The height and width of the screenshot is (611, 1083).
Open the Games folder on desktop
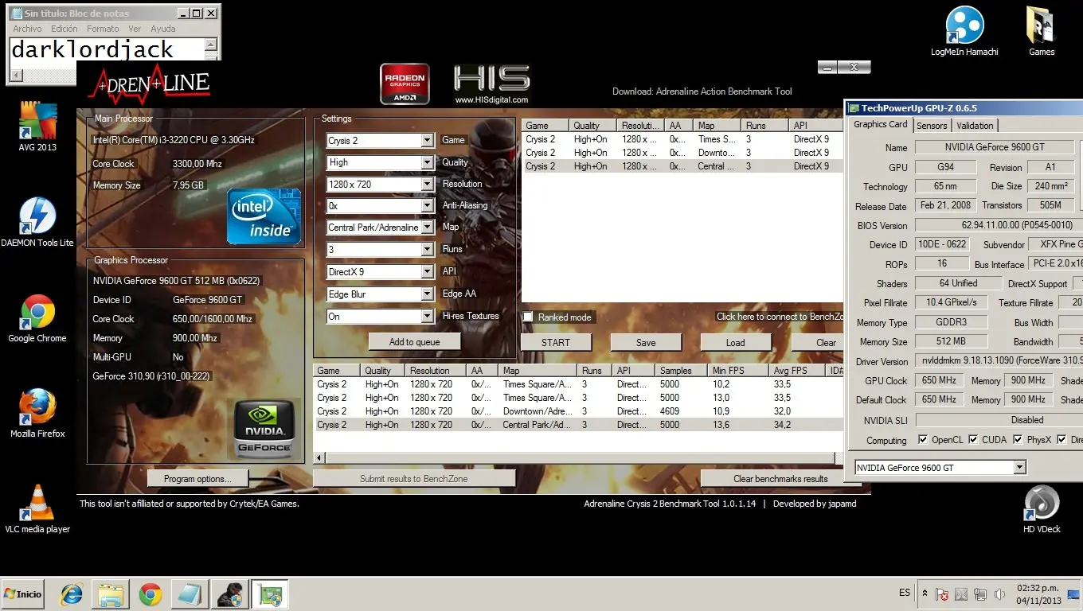1042,32
